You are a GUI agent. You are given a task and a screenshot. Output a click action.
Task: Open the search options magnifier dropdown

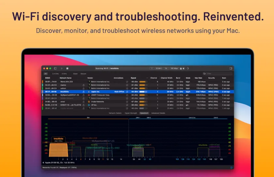click(x=205, y=73)
